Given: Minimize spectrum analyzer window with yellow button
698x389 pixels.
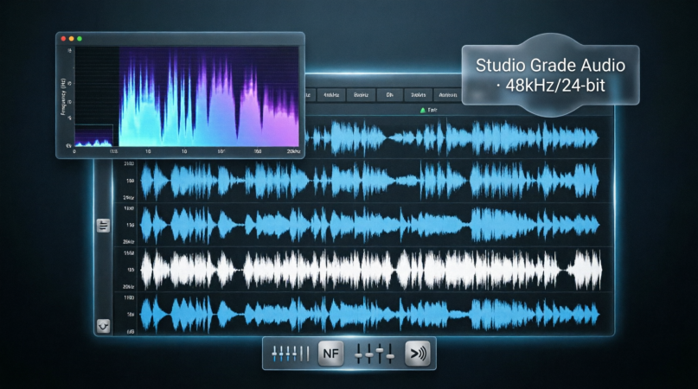Looking at the screenshot, I should click(x=71, y=39).
